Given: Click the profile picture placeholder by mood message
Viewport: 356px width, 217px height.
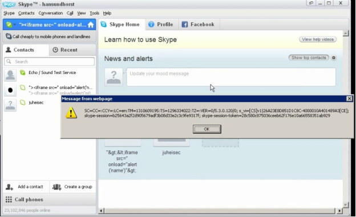Looking at the screenshot, I should point(114,77).
